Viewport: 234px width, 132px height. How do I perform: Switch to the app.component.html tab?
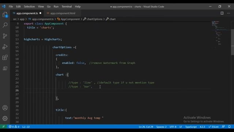(63, 13)
